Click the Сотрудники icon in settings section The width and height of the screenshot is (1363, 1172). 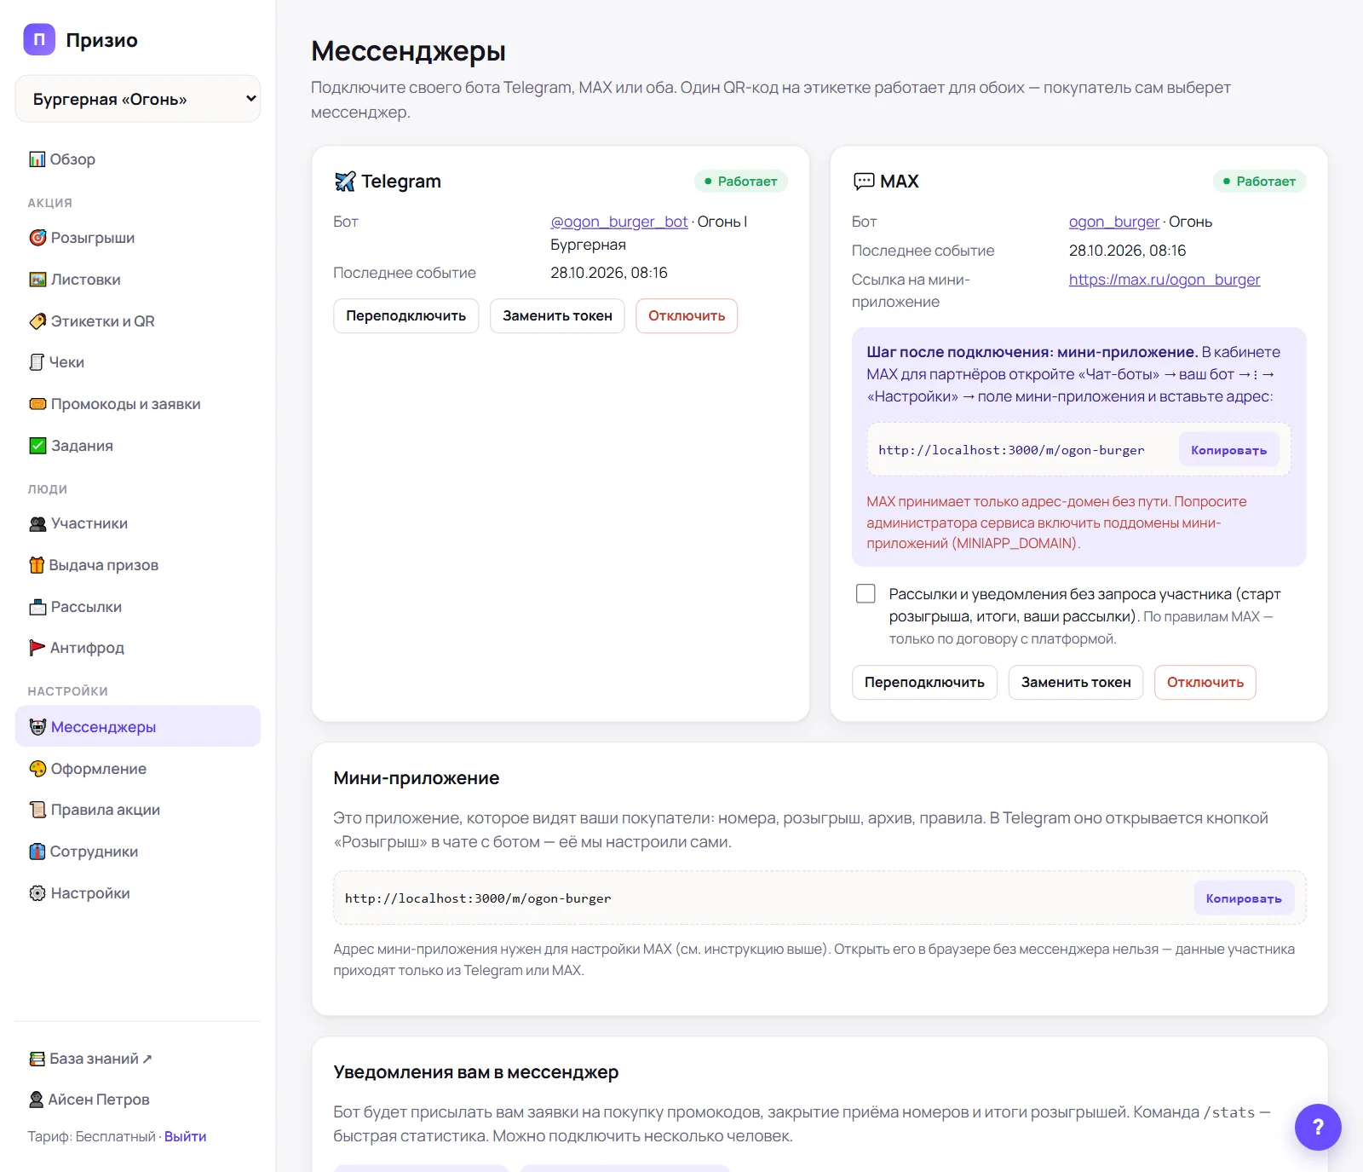pos(37,852)
